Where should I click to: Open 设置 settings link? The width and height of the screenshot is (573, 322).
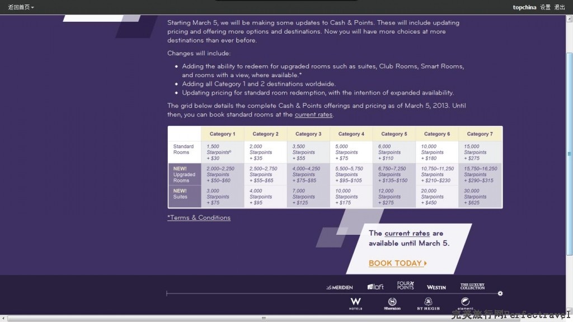click(545, 7)
